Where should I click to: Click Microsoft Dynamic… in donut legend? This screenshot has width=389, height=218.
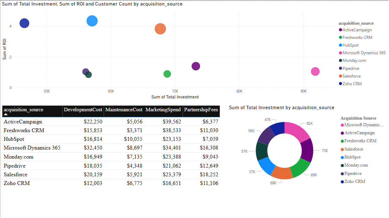362,125
